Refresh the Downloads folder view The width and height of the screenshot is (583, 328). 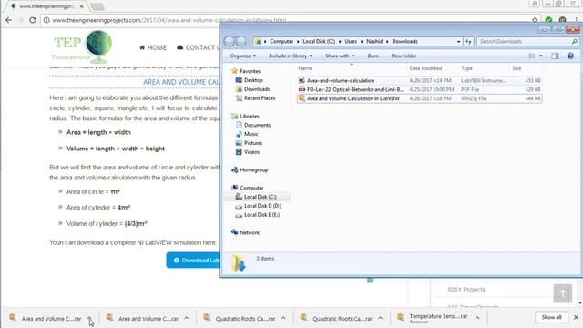click(x=468, y=41)
